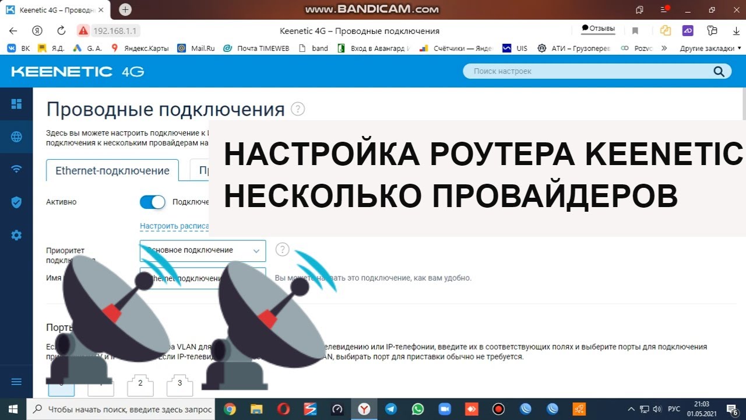Open the yellow extension icon in toolbar

click(665, 31)
